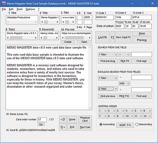The image size is (158, 143).
Task: Open sorting order dropdown 7
Action: click(103, 116)
